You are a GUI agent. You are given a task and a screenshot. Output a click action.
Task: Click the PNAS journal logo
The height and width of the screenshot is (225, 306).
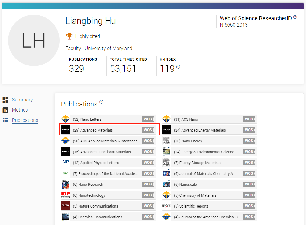(x=65, y=173)
